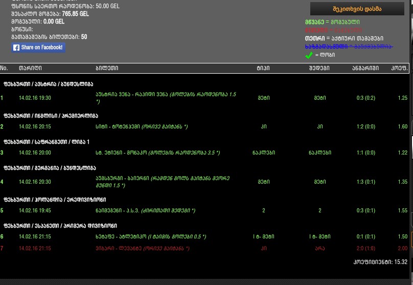Select the შედეგი column header
413x285 pixels.
tap(319, 68)
